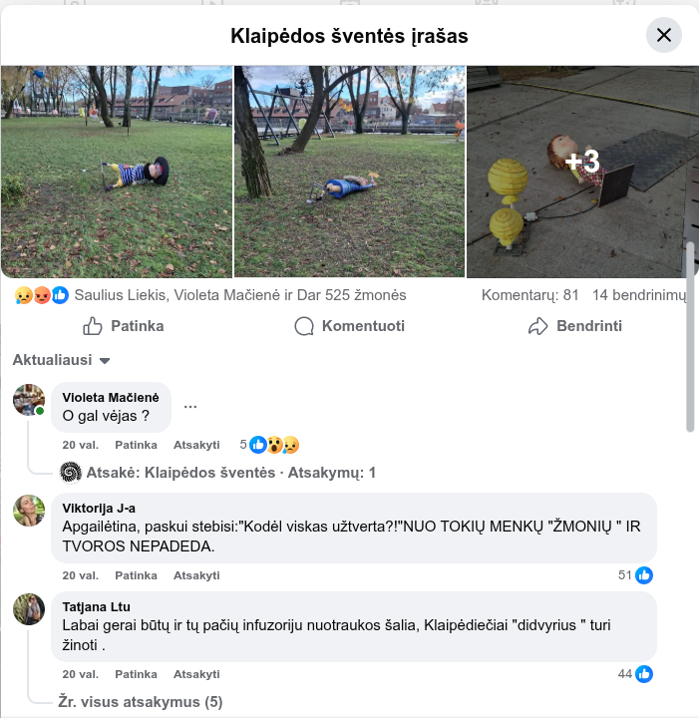
Task: Click the dialog's vertical scrollbar
Action: 690,337
